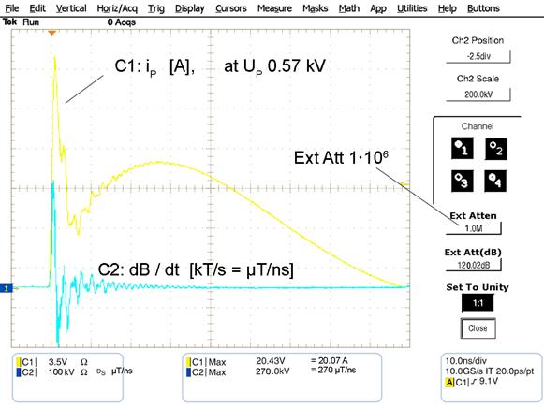Edit the Ch2 Position field
The image size is (544, 407).
[x=478, y=56]
